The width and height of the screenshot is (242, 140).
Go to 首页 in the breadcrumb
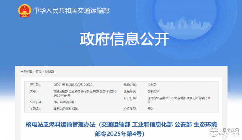coord(38,72)
